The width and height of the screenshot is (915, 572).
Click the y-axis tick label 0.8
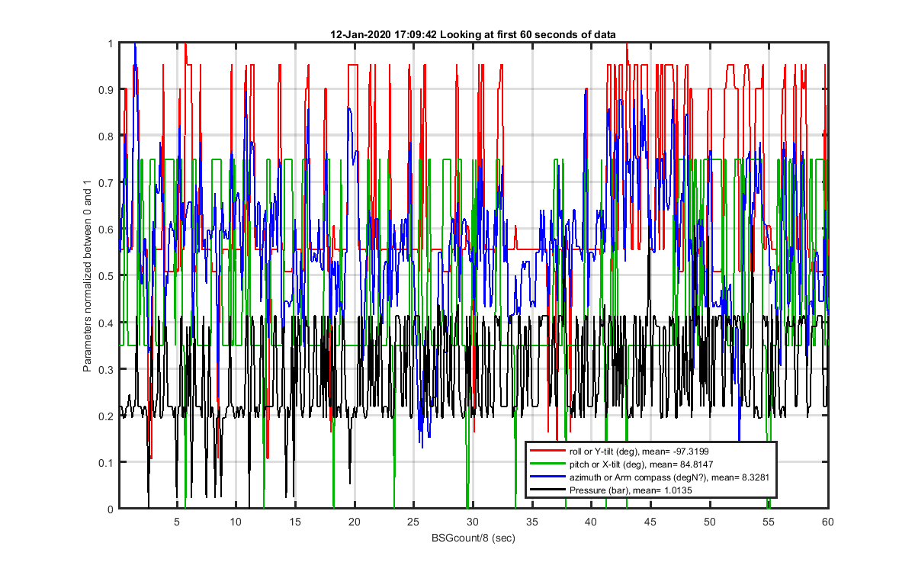tap(107, 137)
